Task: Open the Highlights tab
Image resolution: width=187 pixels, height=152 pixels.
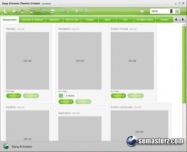Action: pyautogui.click(x=54, y=20)
